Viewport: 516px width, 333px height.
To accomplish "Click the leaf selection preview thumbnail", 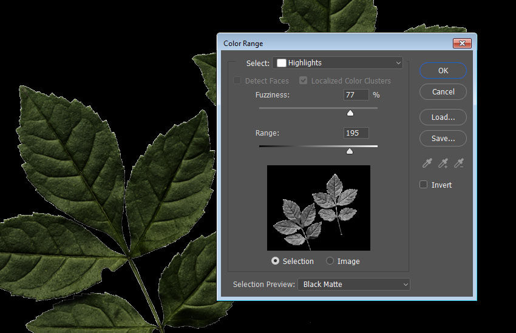I will (319, 208).
